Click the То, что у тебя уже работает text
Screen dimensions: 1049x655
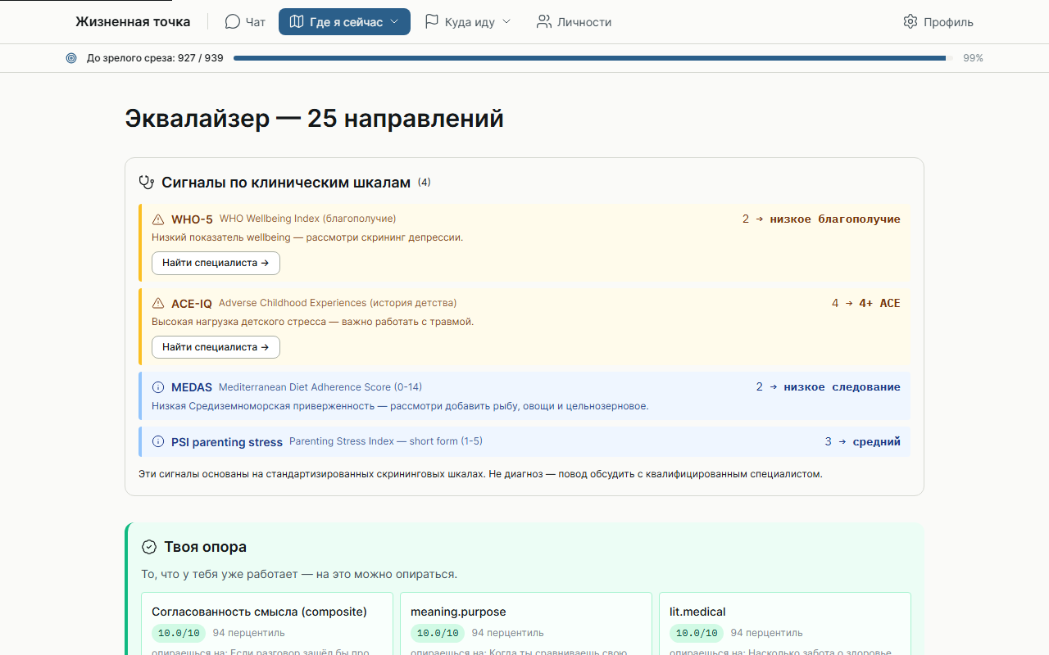coord(299,575)
